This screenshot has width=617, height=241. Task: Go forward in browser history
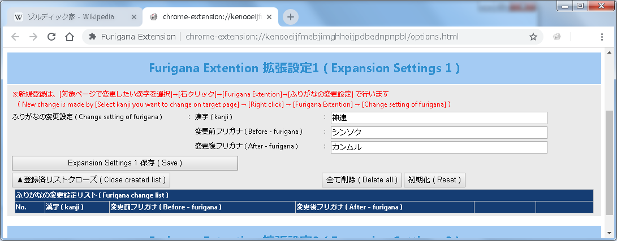[33, 37]
